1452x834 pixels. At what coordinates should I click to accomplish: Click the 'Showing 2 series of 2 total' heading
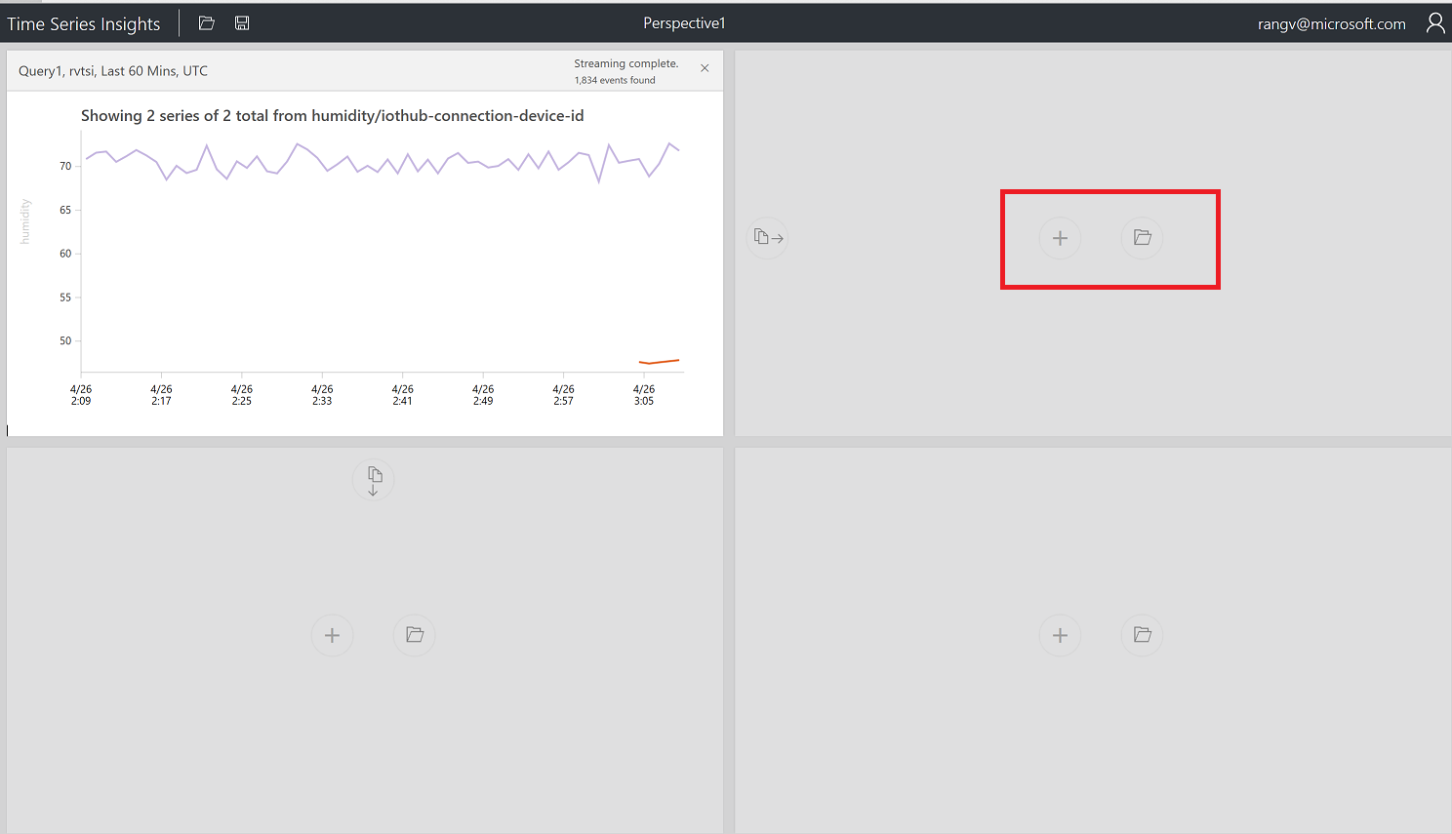coord(333,116)
